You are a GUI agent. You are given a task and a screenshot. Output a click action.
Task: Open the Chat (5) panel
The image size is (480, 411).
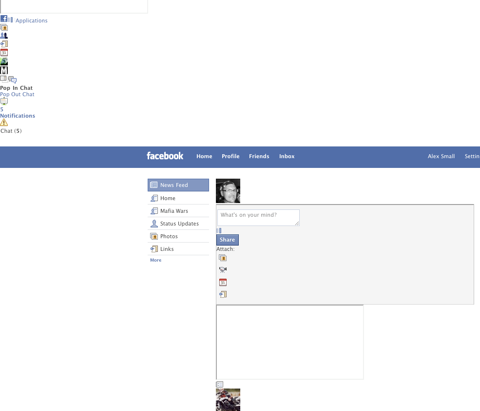[11, 131]
